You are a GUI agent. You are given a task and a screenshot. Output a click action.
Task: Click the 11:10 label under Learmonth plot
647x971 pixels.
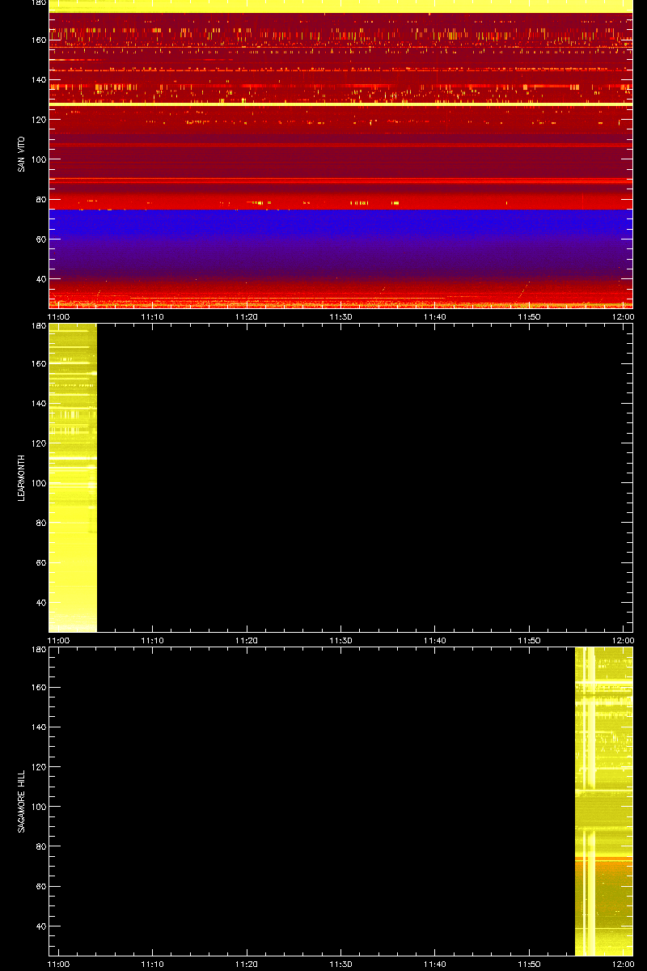coord(153,640)
